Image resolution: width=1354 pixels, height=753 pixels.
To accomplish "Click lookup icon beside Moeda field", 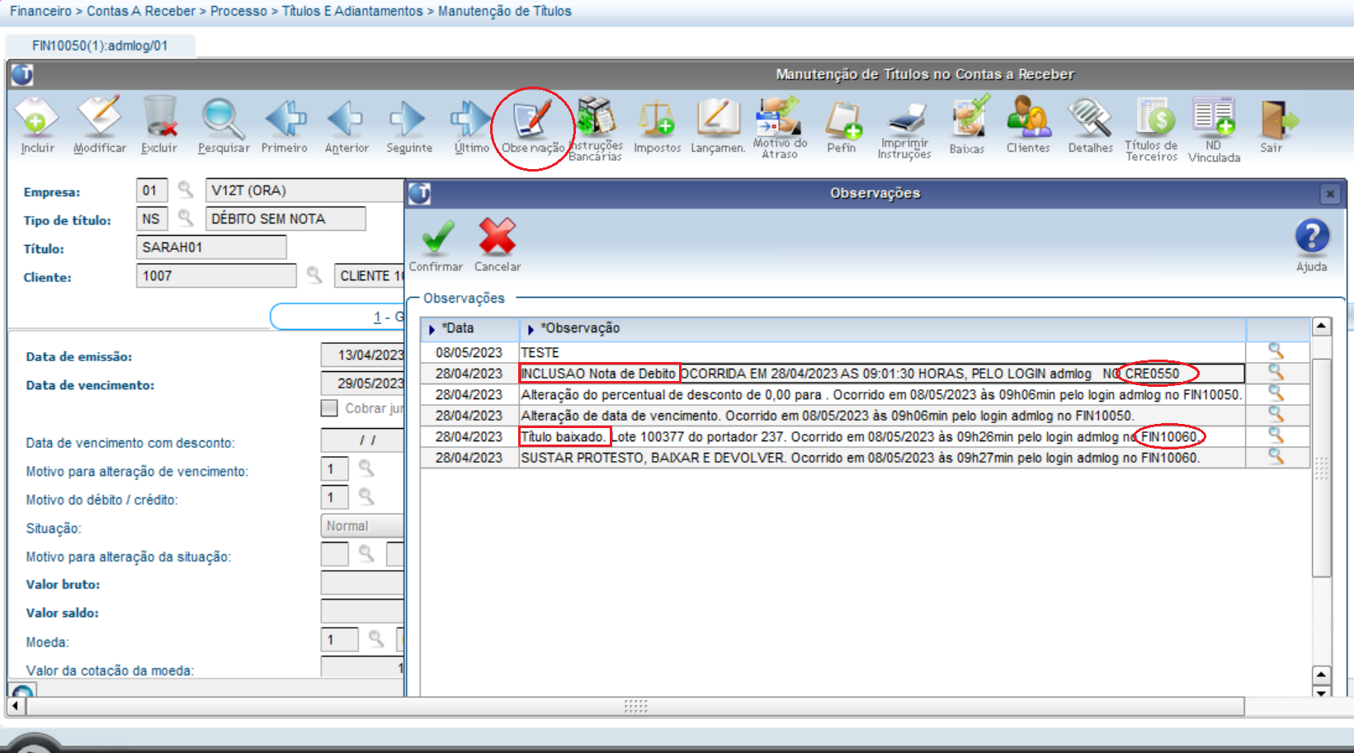I will point(376,639).
